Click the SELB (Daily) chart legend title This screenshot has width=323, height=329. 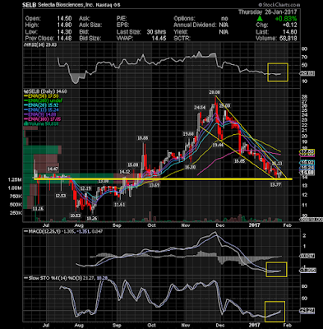(46, 91)
